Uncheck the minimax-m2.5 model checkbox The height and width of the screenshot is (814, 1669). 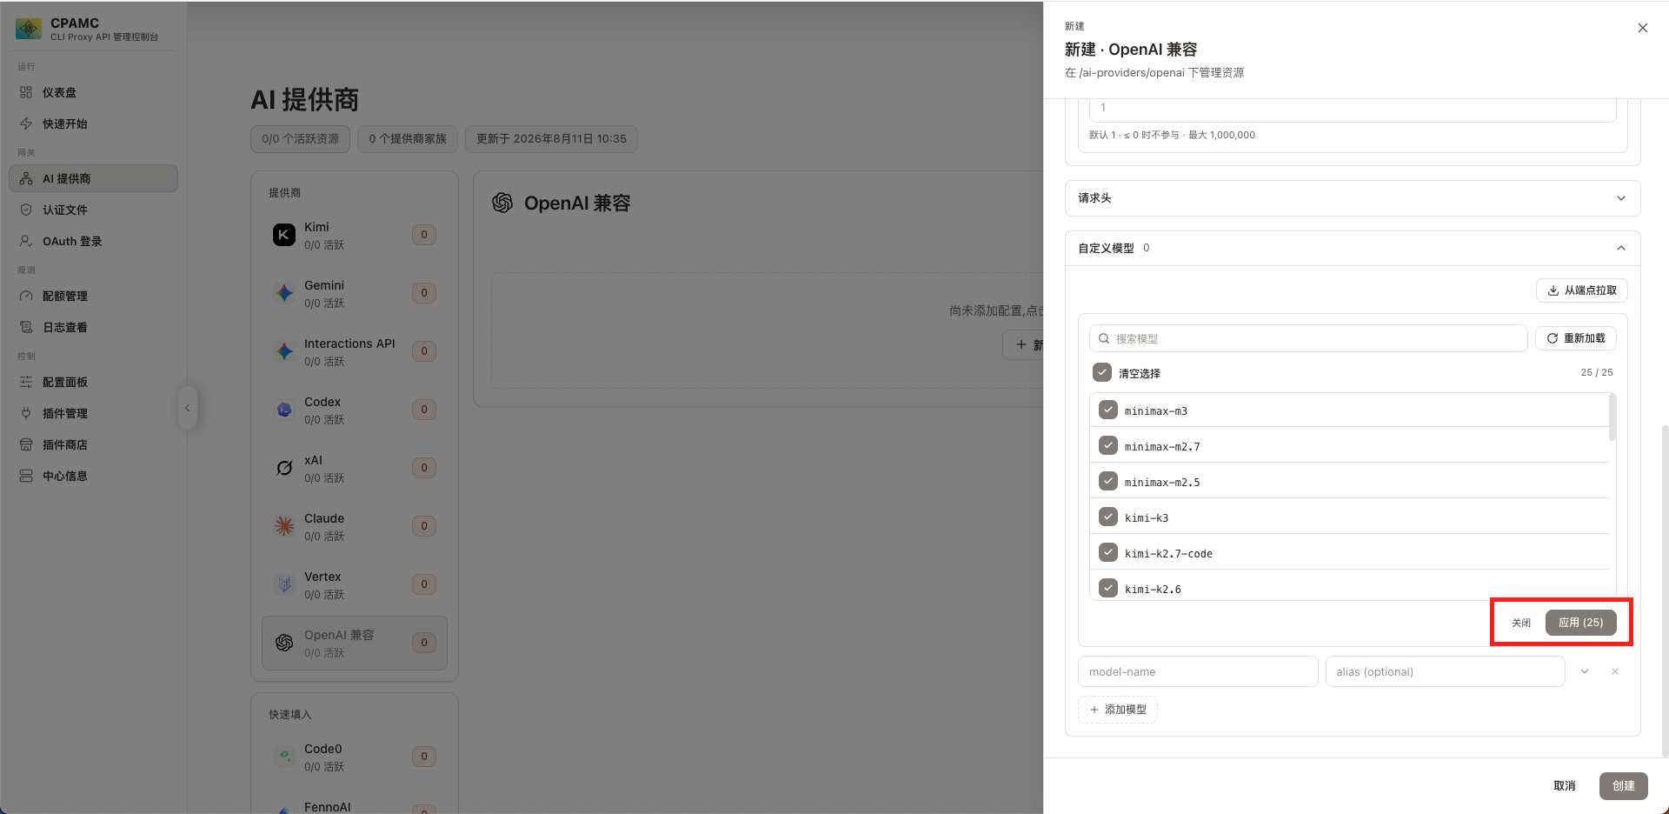pos(1108,481)
